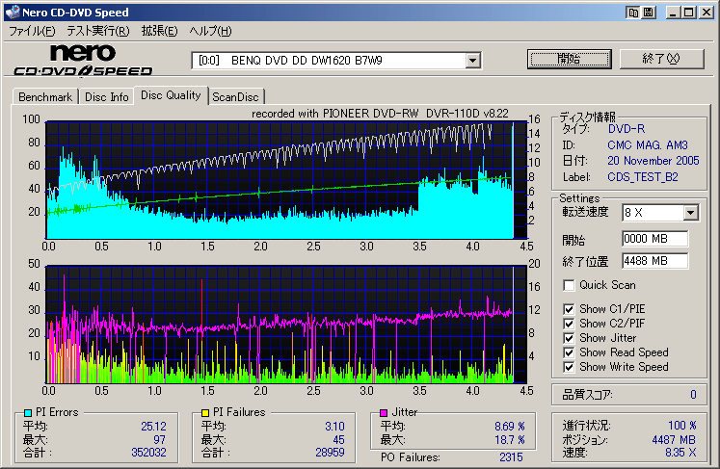720x469 pixels.
Task: Click the cyan PI Errors legend swatch
Action: pyautogui.click(x=28, y=413)
